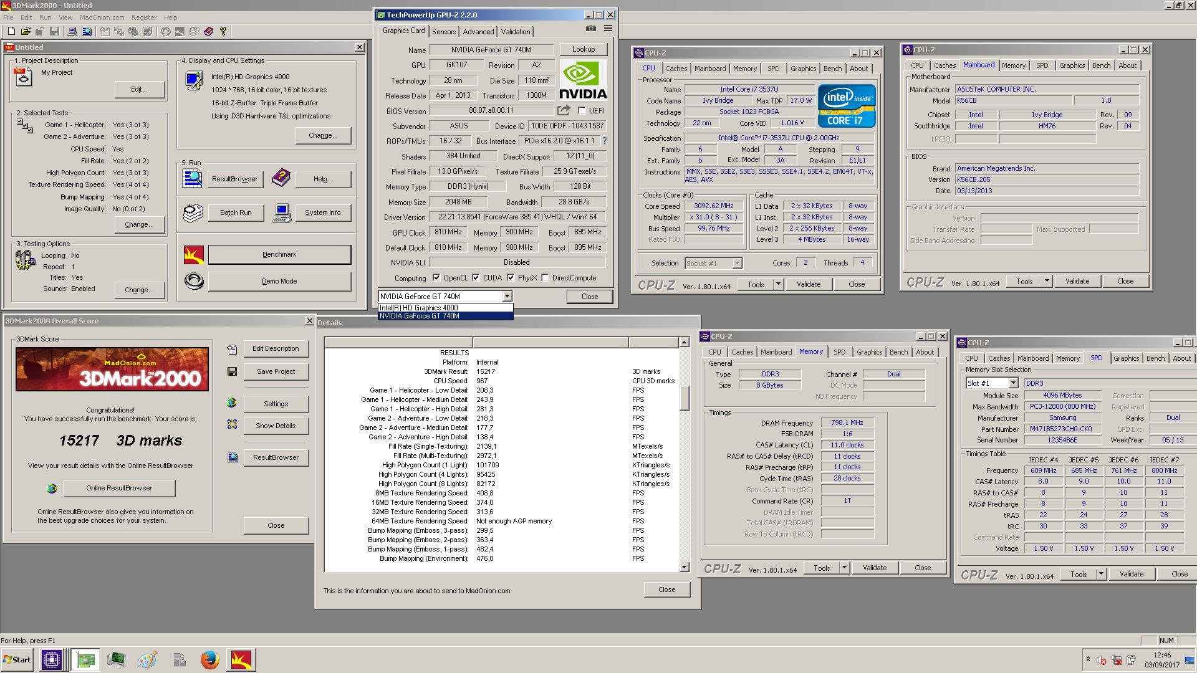Image resolution: width=1197 pixels, height=673 pixels.
Task: Toggle the PhysX checkbox
Action: tap(511, 278)
